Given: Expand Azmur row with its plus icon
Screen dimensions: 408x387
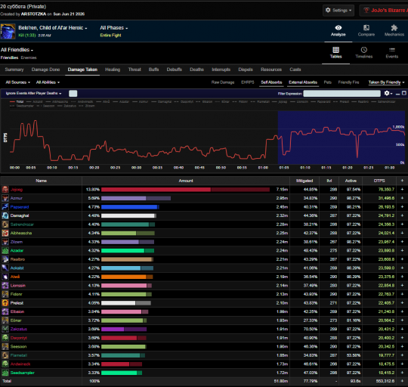Looking at the screenshot, I should tap(402, 198).
